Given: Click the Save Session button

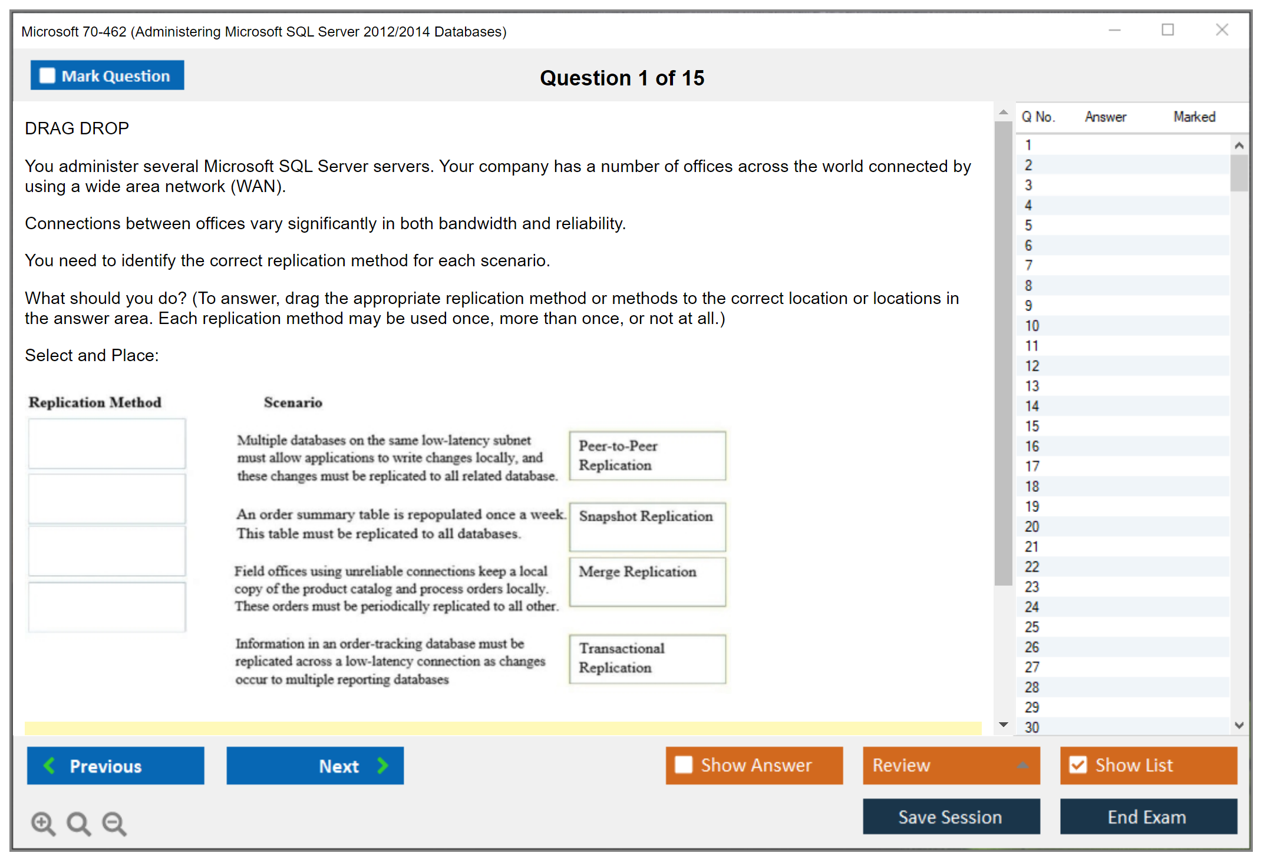Looking at the screenshot, I should (951, 817).
